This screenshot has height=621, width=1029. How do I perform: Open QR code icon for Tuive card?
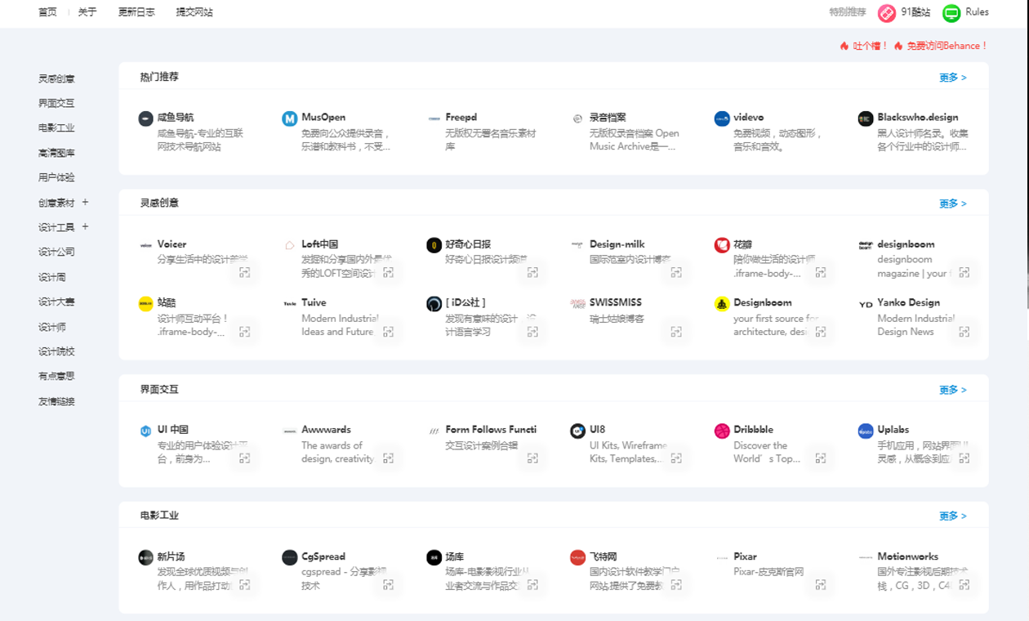pyautogui.click(x=388, y=332)
